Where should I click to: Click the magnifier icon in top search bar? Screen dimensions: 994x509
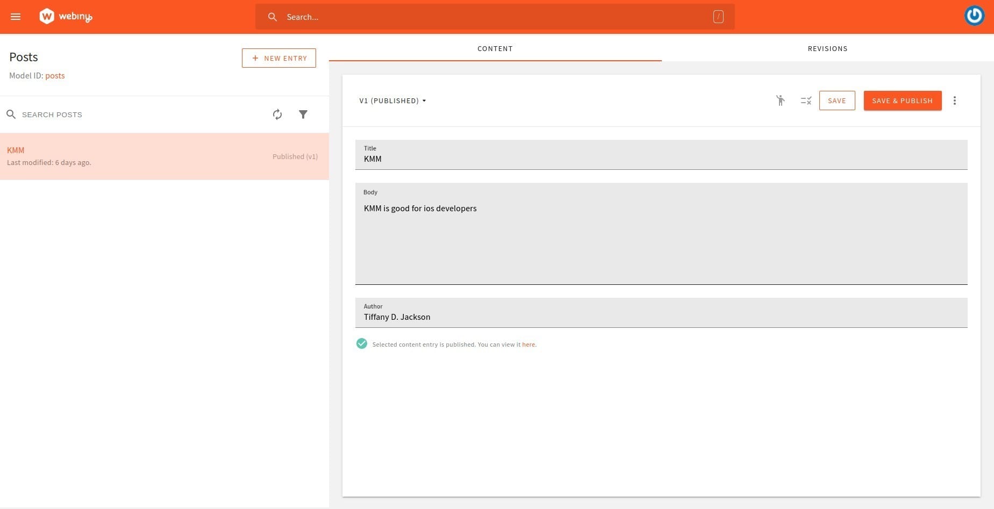click(273, 17)
